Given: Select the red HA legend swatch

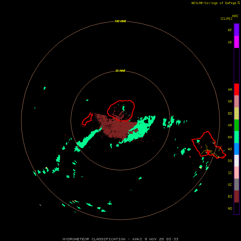Looking at the screenshot, I should (x=236, y=89).
